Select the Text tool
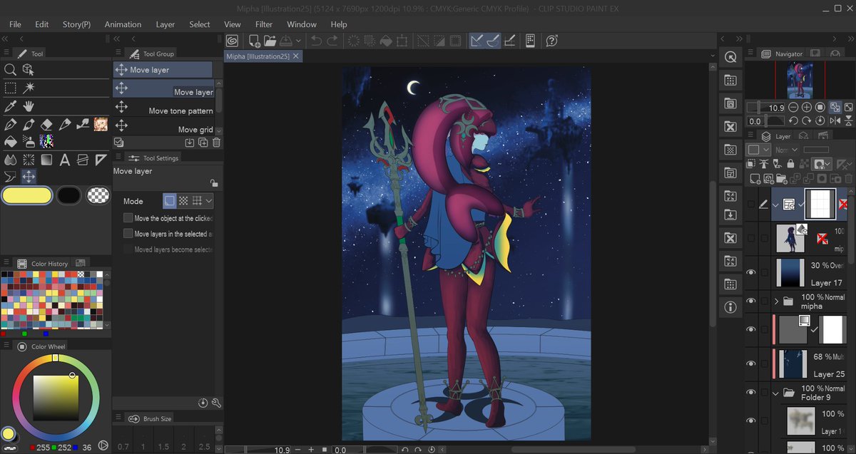Image resolution: width=856 pixels, height=454 pixels. click(x=65, y=159)
